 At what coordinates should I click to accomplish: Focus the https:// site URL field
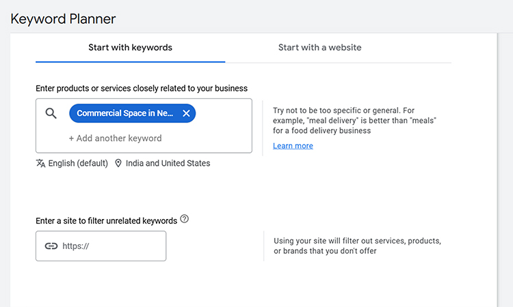(x=101, y=246)
